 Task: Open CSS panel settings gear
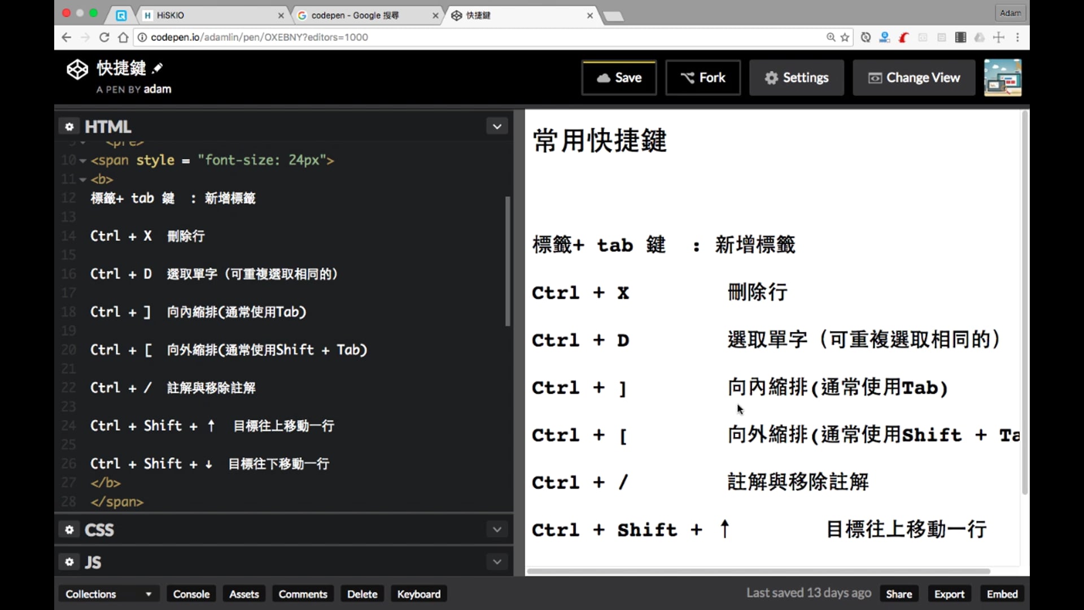coord(69,530)
